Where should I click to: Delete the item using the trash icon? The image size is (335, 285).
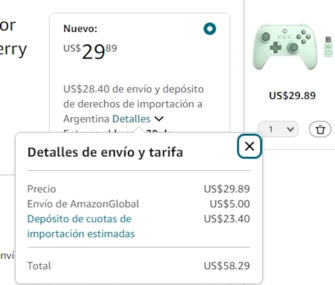click(320, 129)
